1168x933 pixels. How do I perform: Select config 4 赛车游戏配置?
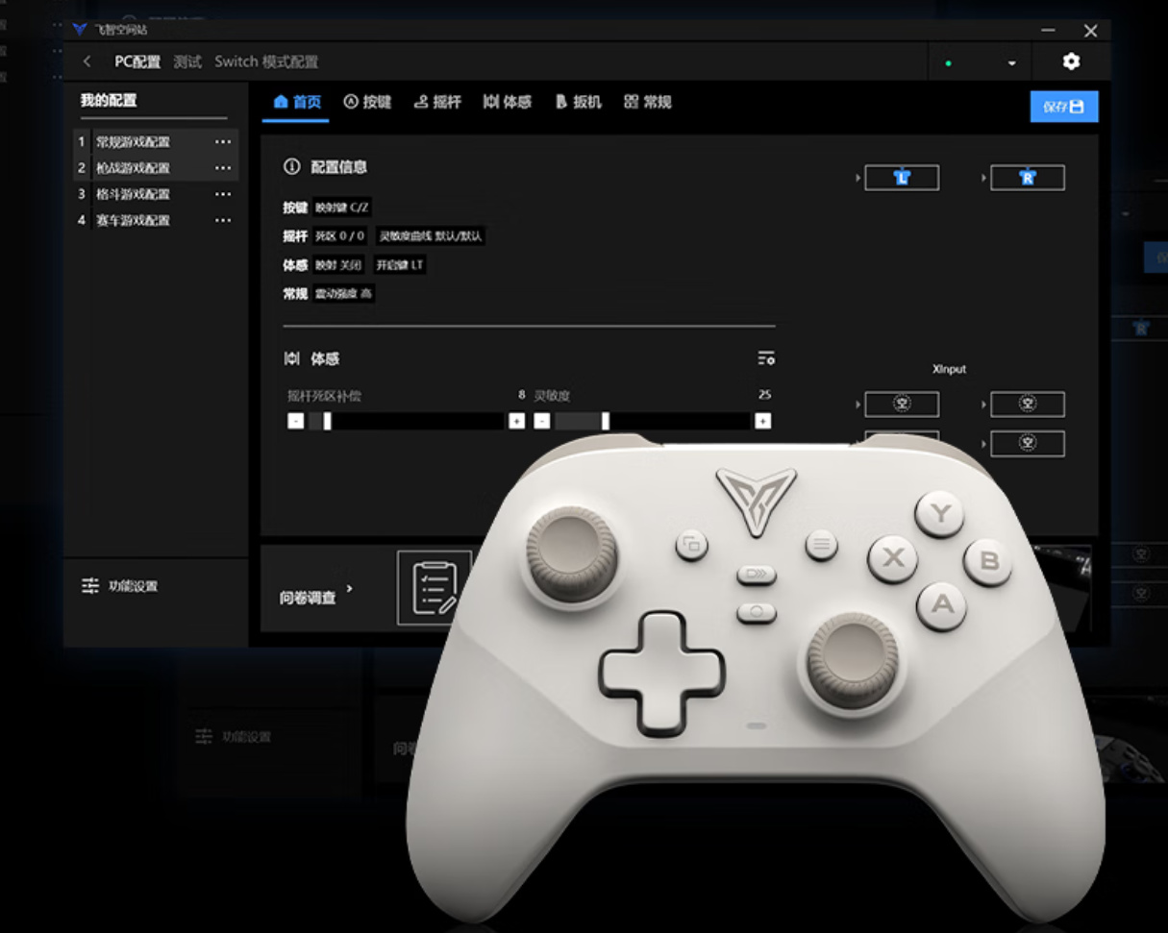coord(156,220)
